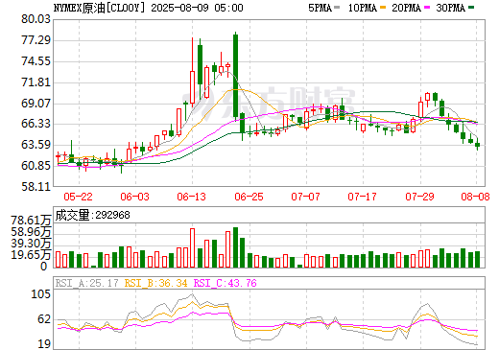Click the timestamp 2025-08-09 05:00
Screen dimensions: 499x350
pos(197,8)
